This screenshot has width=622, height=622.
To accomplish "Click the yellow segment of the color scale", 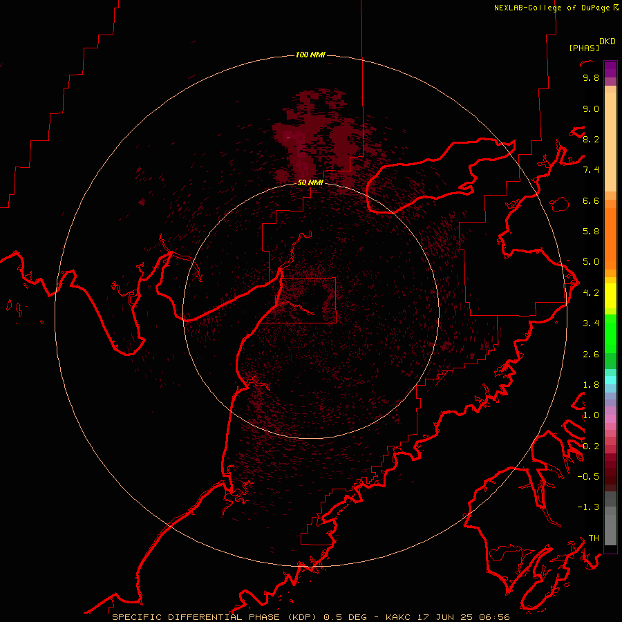I will [610, 296].
